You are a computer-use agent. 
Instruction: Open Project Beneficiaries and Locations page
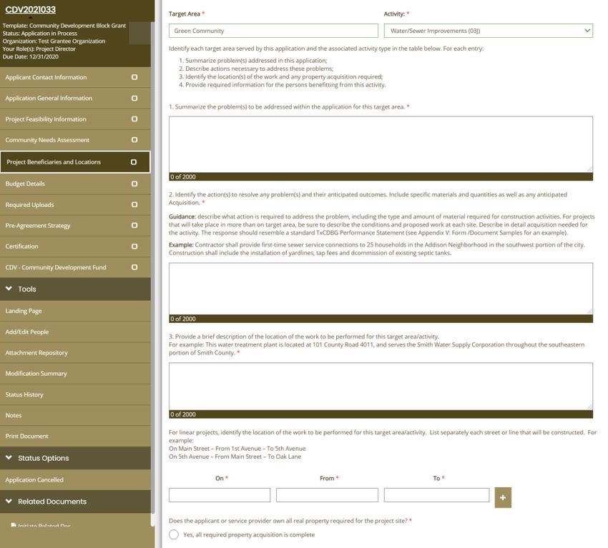pyautogui.click(x=54, y=162)
